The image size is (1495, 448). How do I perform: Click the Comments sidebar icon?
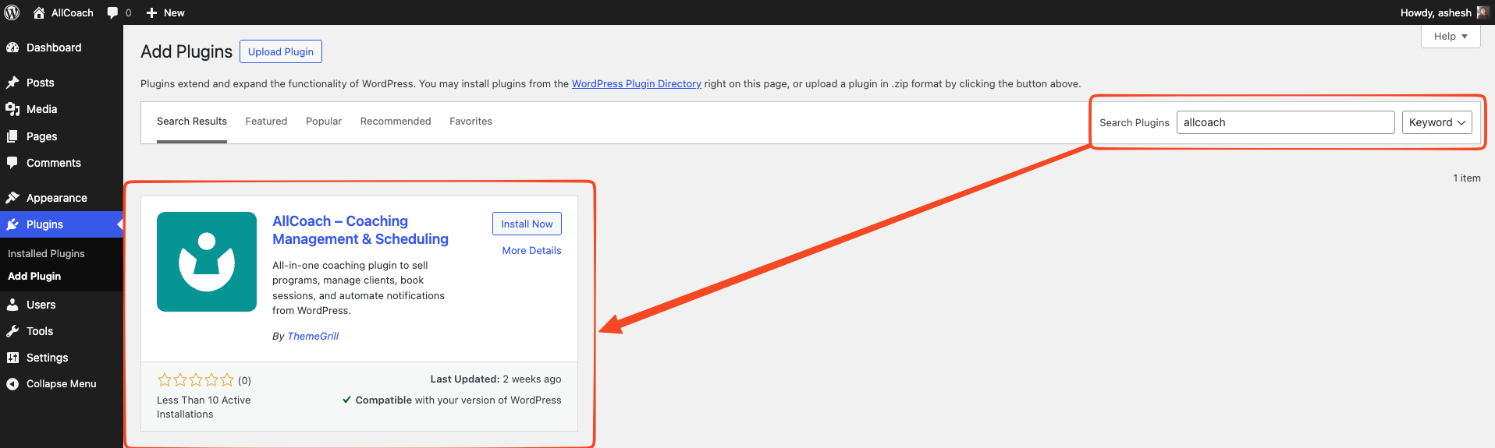pos(12,163)
